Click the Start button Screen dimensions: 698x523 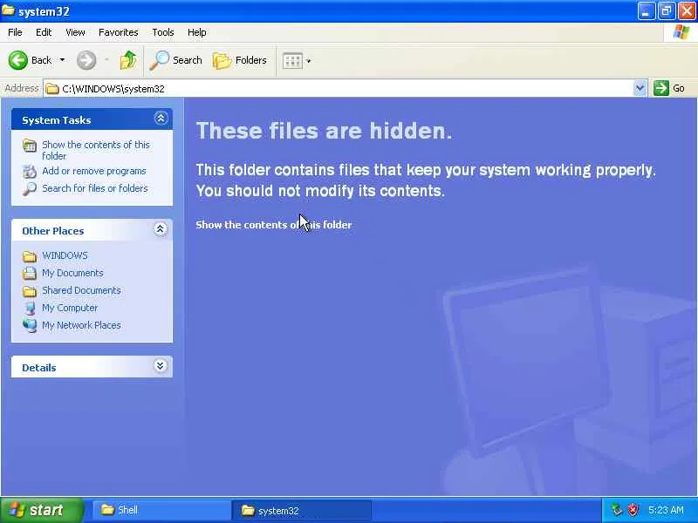point(42,510)
